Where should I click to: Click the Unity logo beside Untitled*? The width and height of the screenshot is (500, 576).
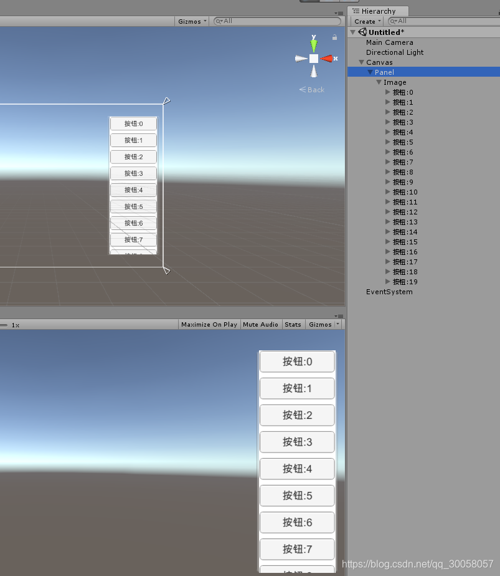point(362,32)
